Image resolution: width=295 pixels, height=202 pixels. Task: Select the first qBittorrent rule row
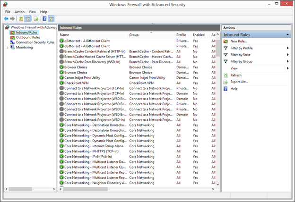(x=137, y=41)
